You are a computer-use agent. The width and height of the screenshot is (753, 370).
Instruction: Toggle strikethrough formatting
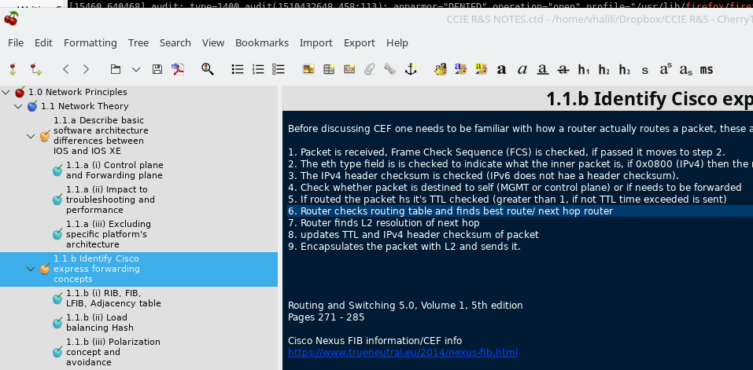[x=563, y=70]
